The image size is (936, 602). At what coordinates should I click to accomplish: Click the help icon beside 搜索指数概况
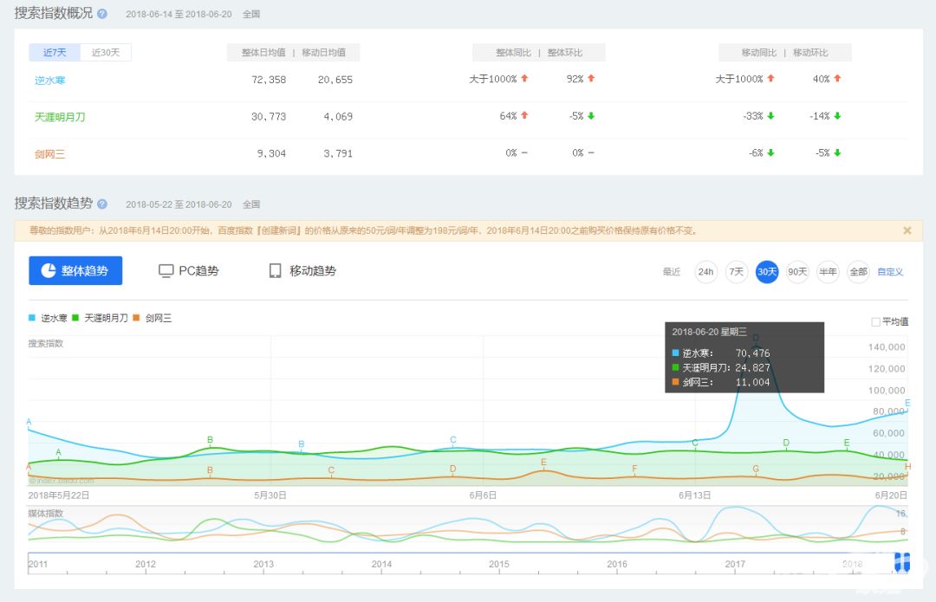102,14
